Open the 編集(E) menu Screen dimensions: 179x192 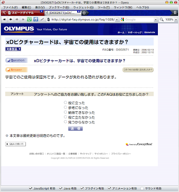(26, 7)
